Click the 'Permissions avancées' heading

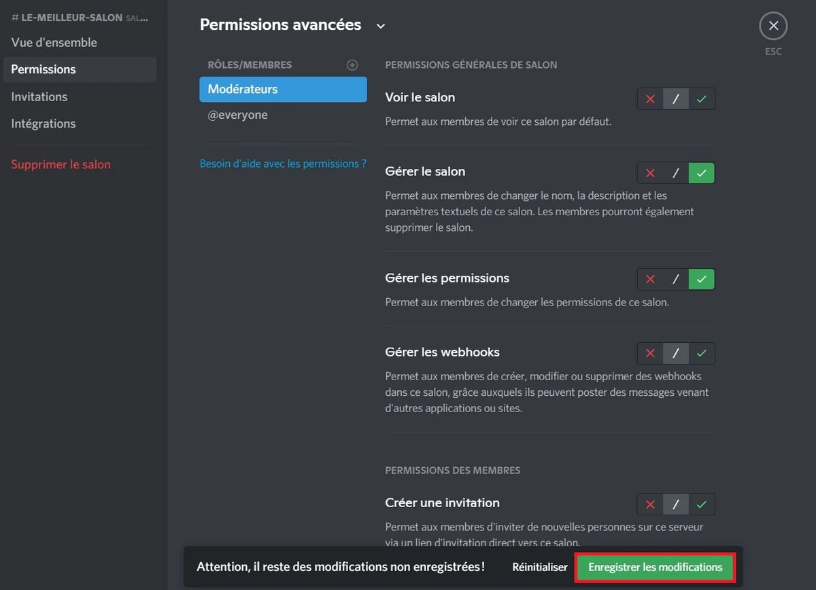click(x=280, y=25)
